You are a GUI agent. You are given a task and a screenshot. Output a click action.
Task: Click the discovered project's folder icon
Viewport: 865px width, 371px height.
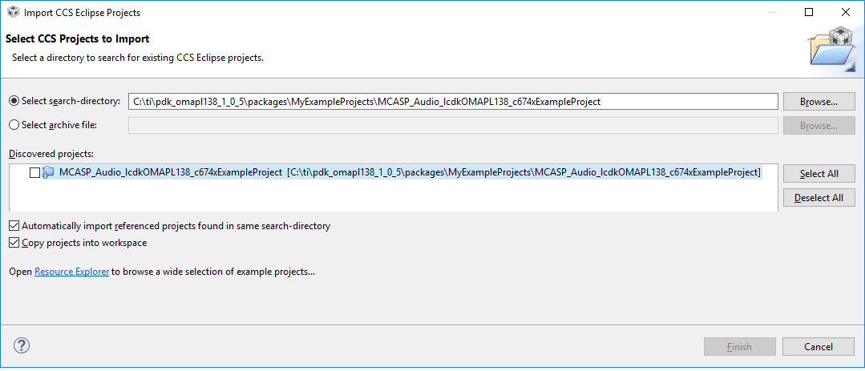pos(48,172)
